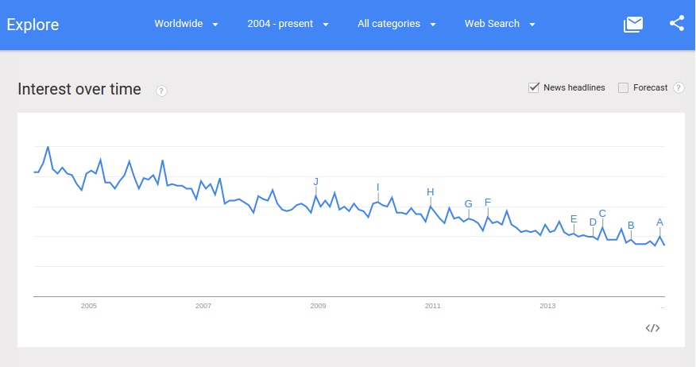
Task: Open the email subscription envelope icon
Action: tap(633, 24)
